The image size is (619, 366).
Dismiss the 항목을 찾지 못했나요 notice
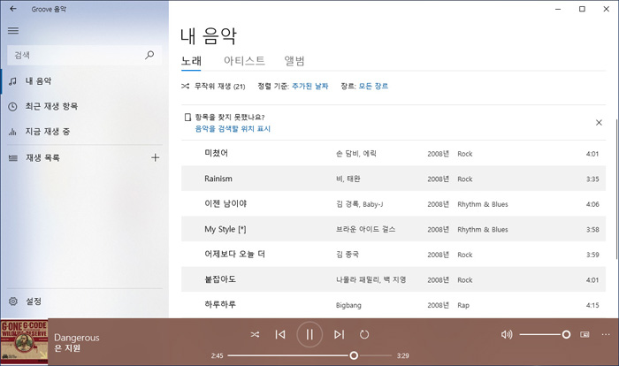tap(599, 122)
